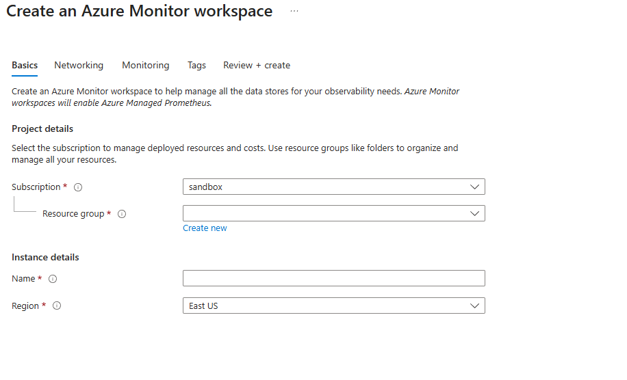The width and height of the screenshot is (627, 380).
Task: Click the Name field label
Action: (x=23, y=279)
